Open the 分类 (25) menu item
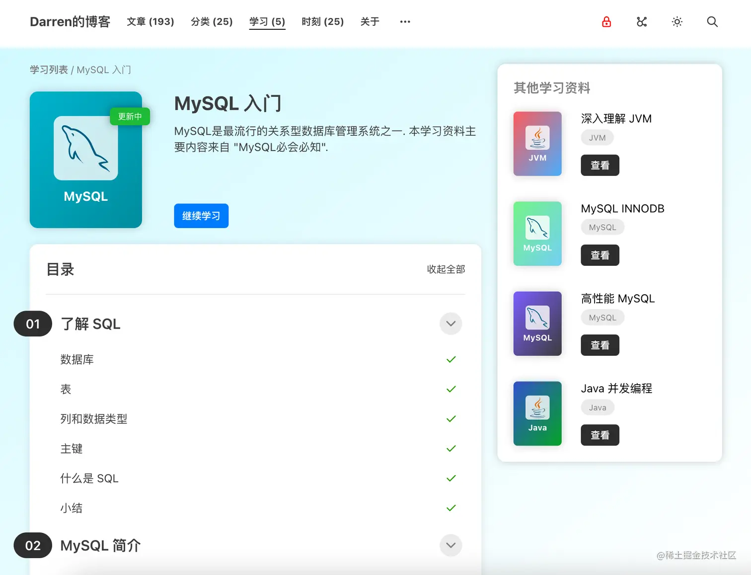This screenshot has height=575, width=751. click(212, 22)
